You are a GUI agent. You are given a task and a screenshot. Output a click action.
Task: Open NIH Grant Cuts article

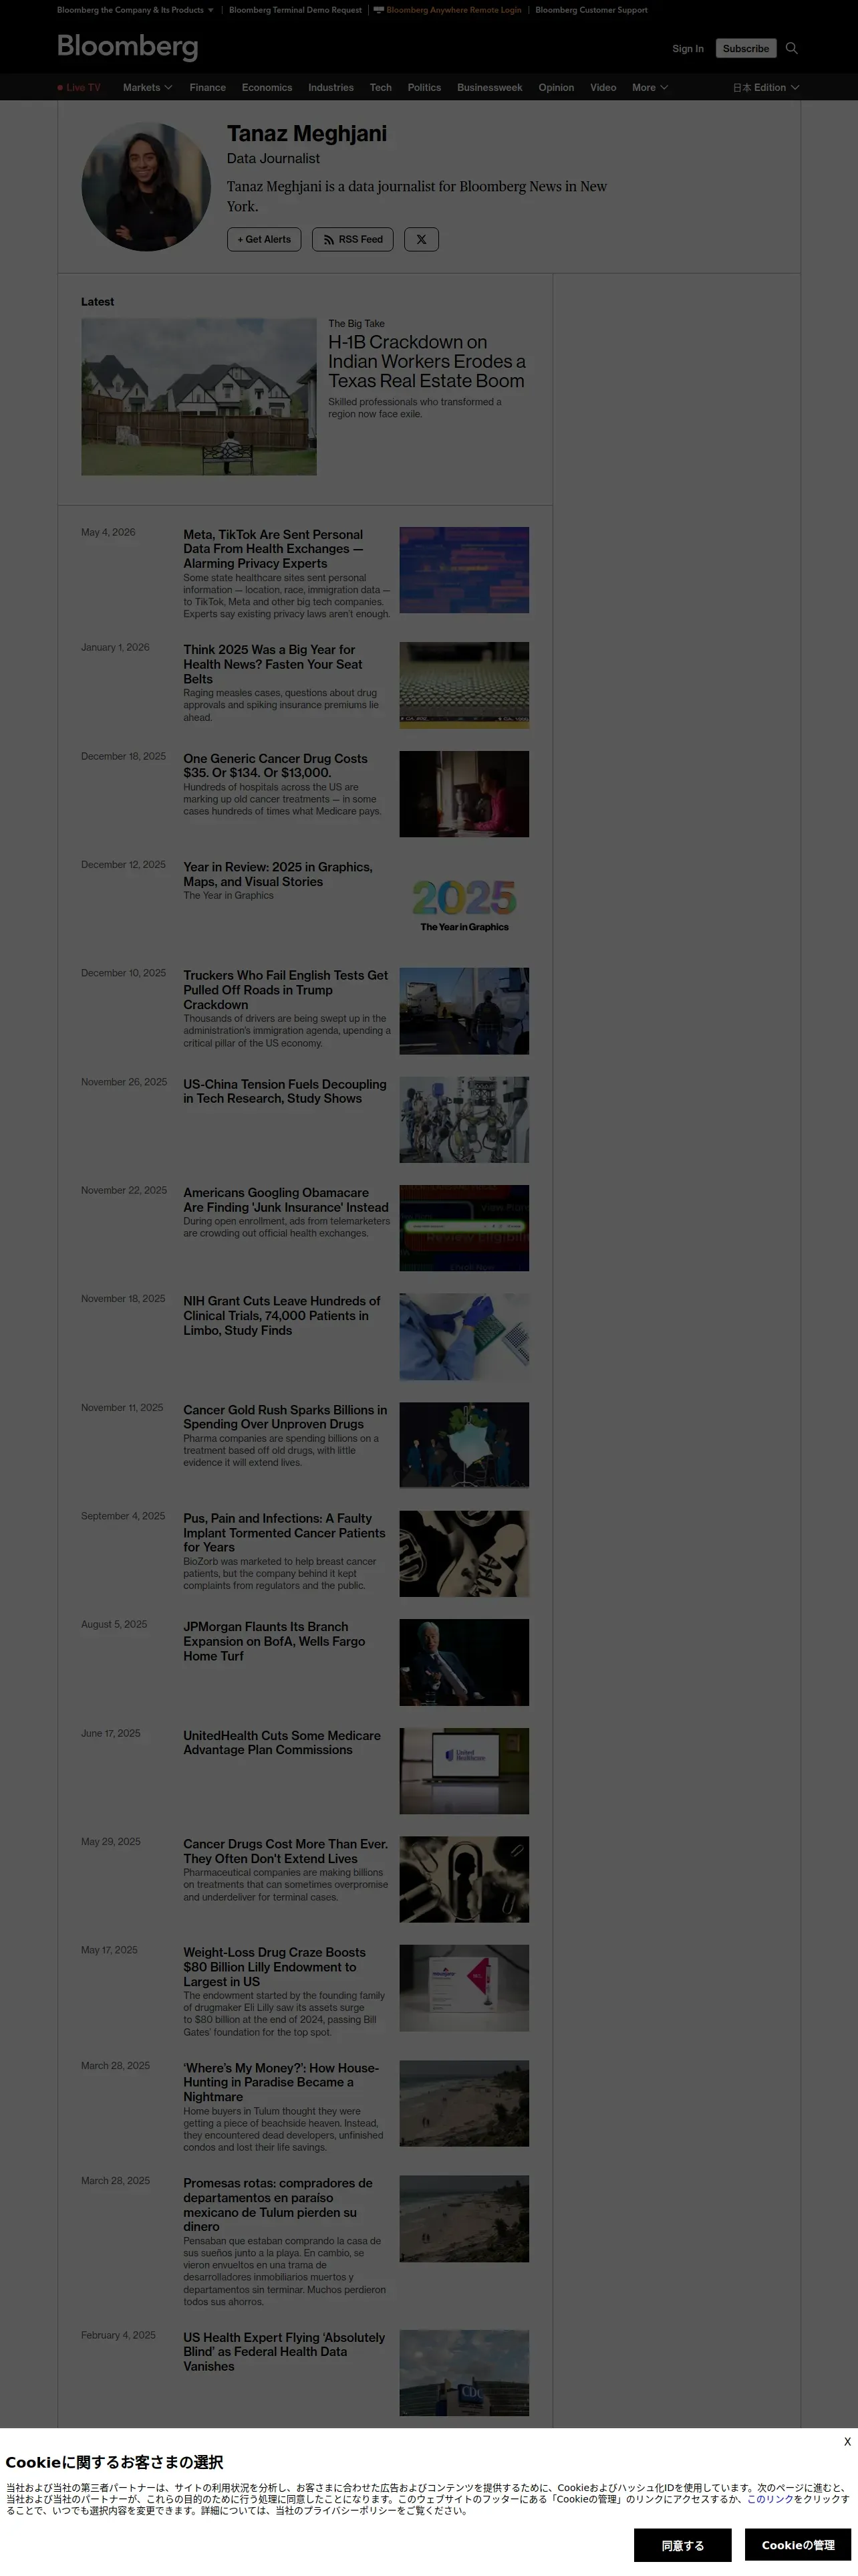coord(282,1316)
